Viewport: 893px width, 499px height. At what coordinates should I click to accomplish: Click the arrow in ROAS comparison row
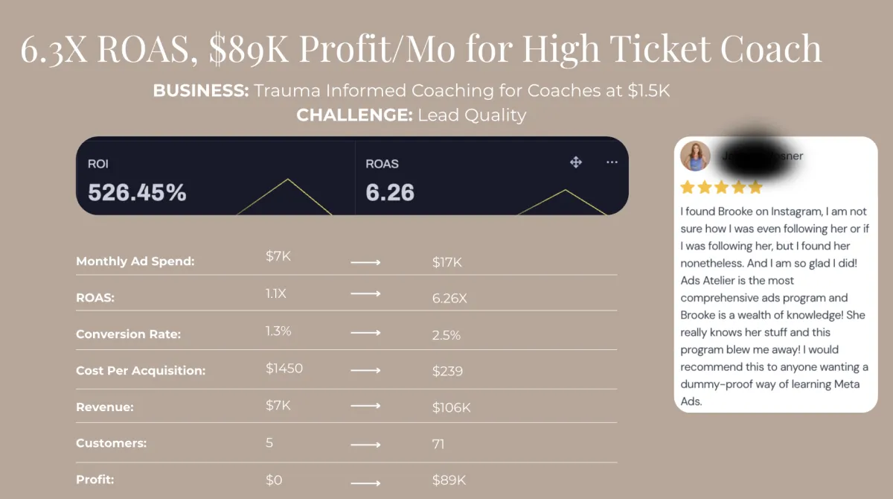tap(365, 294)
